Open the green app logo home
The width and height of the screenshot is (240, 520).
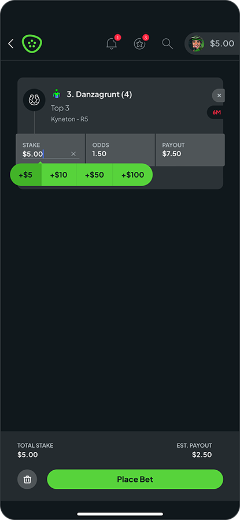coord(32,44)
